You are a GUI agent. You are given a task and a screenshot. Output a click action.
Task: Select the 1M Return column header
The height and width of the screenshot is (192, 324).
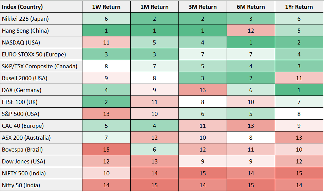click(x=154, y=7)
